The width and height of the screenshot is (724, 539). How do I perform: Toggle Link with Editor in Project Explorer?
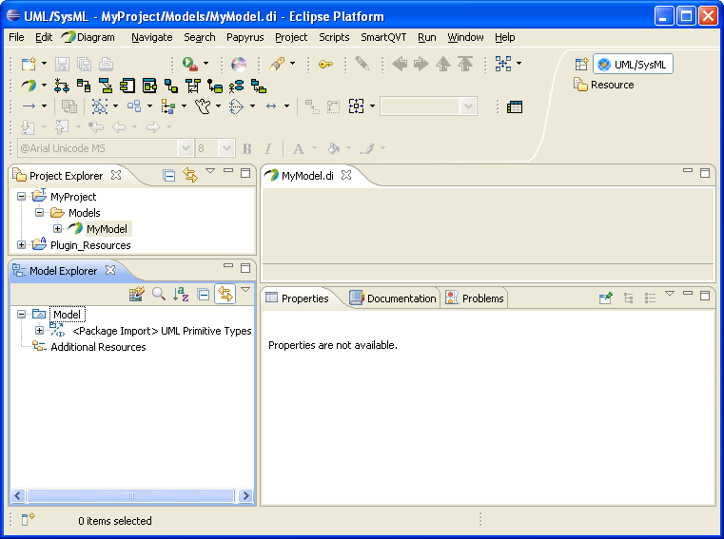point(189,175)
